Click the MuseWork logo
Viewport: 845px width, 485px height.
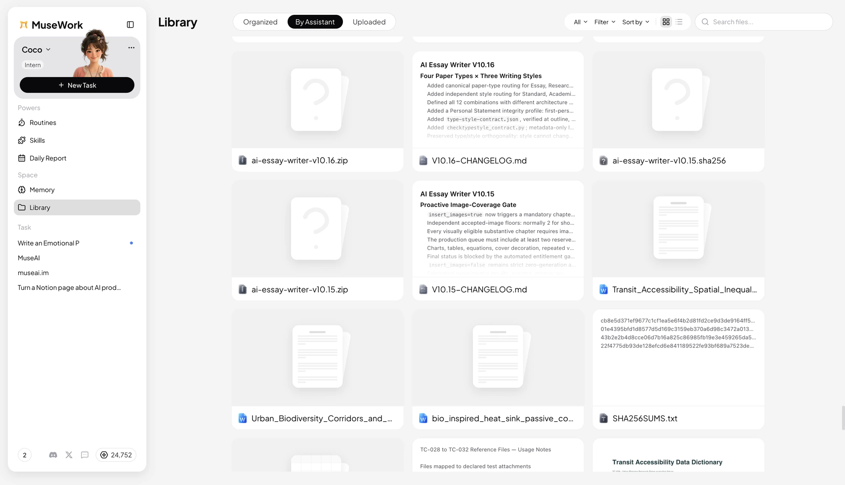click(x=51, y=25)
